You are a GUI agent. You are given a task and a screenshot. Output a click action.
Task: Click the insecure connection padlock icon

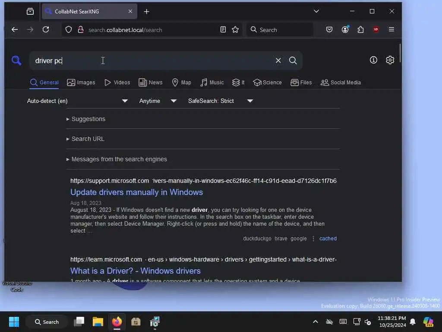point(81,30)
